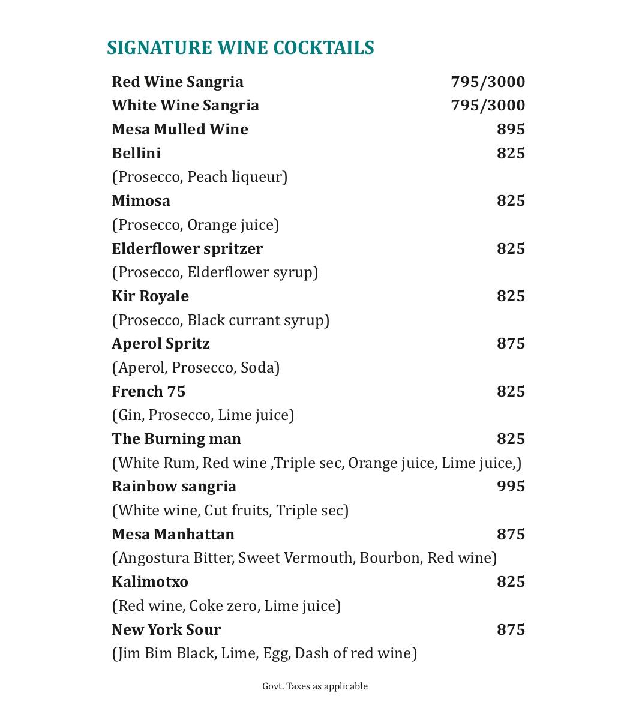The image size is (630, 720).
Task: Click the Aperol Spritz price 875
Action: (511, 343)
